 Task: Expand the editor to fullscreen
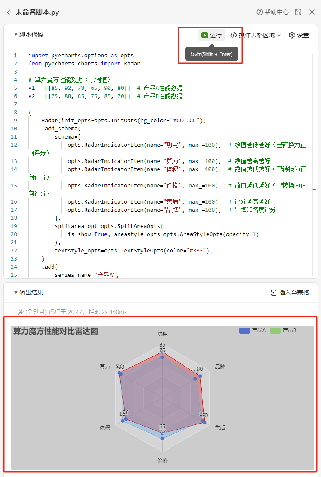(x=298, y=12)
